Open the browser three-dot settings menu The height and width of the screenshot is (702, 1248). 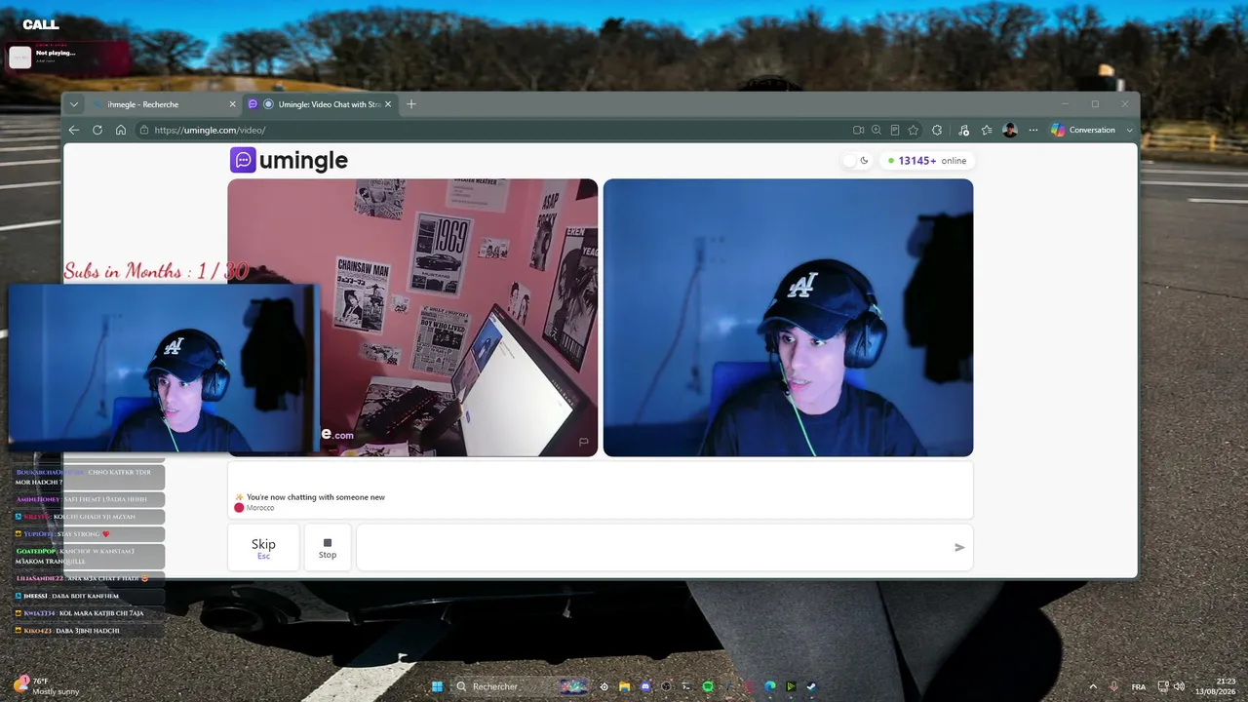[x=1033, y=130]
